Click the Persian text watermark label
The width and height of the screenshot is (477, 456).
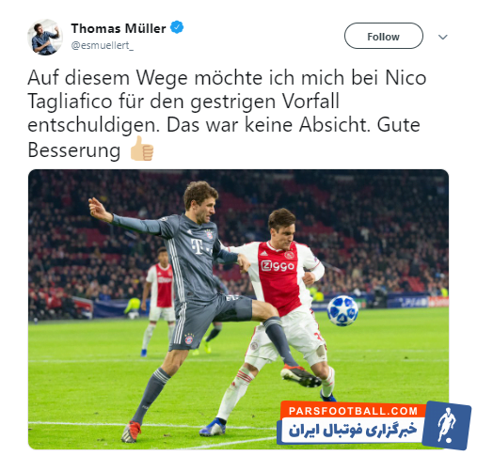[x=352, y=430]
